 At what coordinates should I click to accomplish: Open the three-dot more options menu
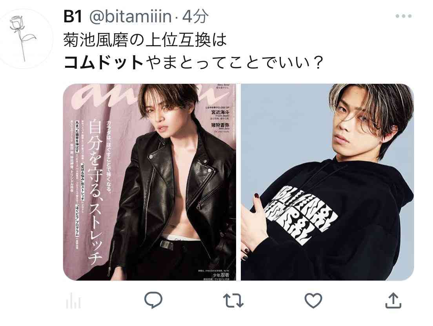[404, 16]
